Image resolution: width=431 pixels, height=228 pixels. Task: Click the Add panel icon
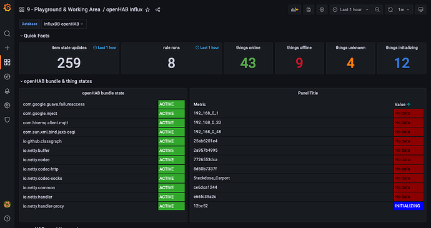pos(295,9)
